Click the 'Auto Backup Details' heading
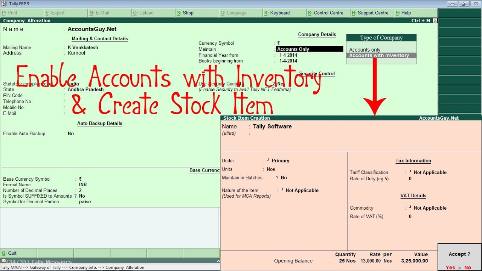 100,123
